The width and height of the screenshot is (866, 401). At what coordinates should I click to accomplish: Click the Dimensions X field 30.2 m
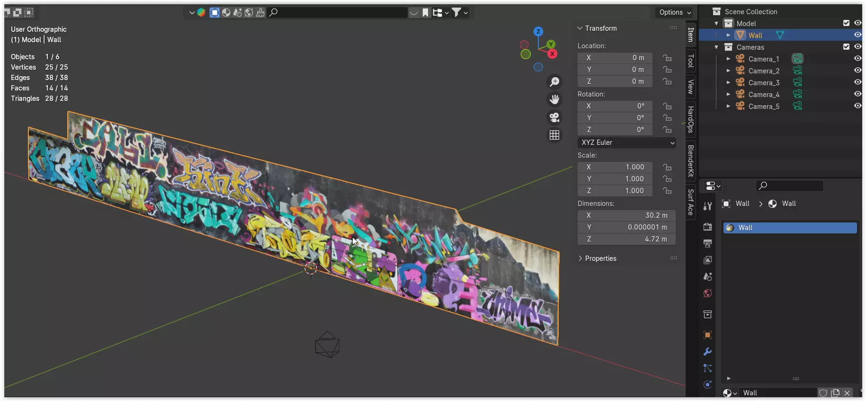tap(626, 215)
